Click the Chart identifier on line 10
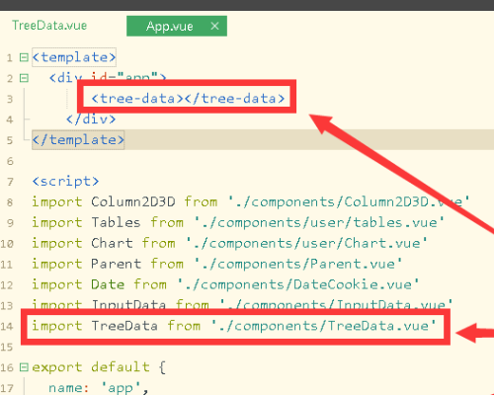494x395 pixels. coord(112,243)
